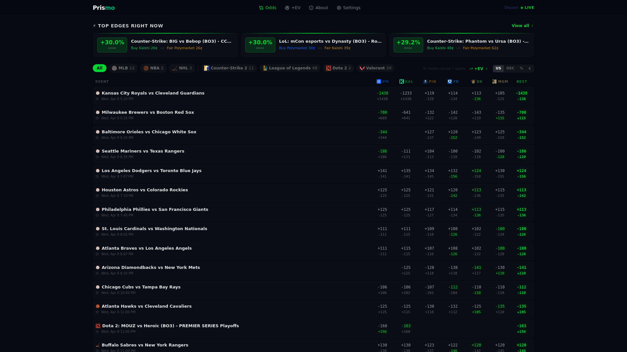
Task: Open the mCon esports vs Dynasty edge card
Action: 313,45
